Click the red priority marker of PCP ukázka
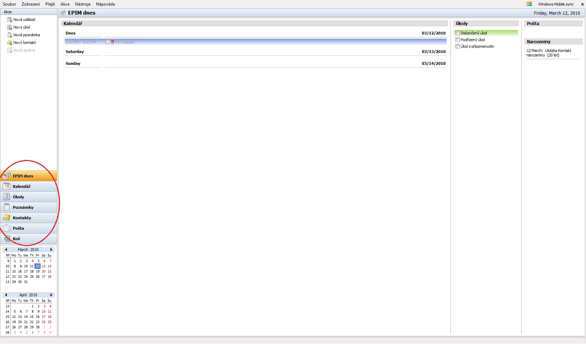Image resolution: width=586 pixels, height=344 pixels. coord(112,42)
